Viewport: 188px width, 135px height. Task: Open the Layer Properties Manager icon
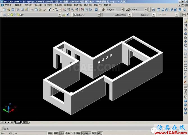coord(4,15)
